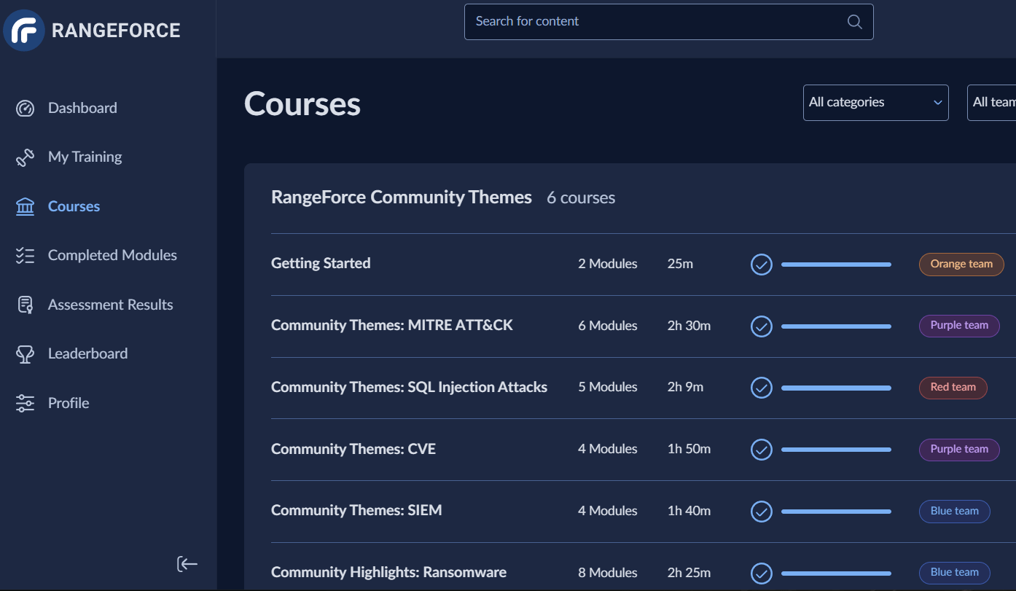Click '2 Modules' in Getting Started row
The image size is (1016, 591).
608,264
